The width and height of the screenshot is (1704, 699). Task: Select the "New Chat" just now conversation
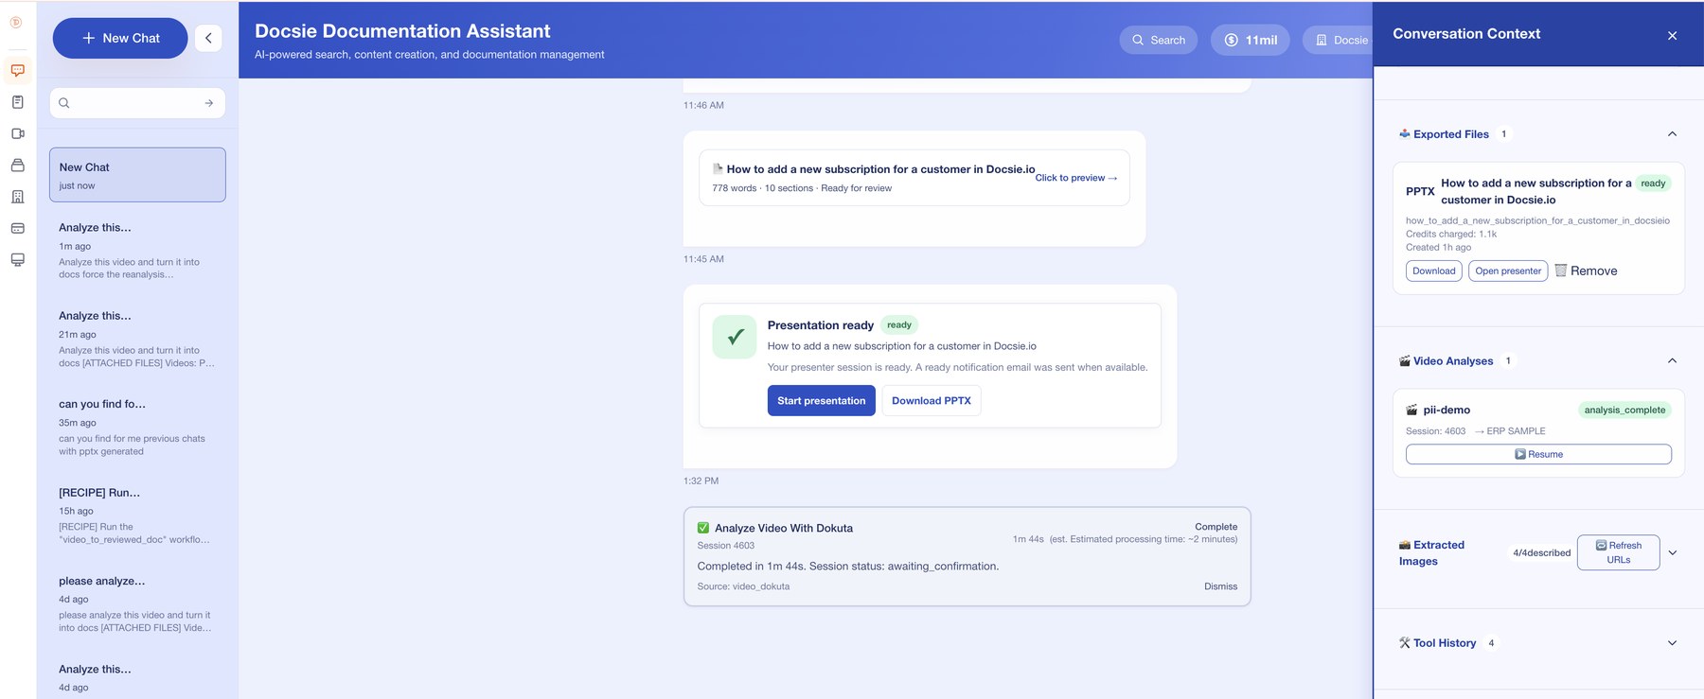[x=137, y=175]
